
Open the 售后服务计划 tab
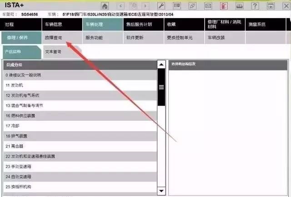144,25
